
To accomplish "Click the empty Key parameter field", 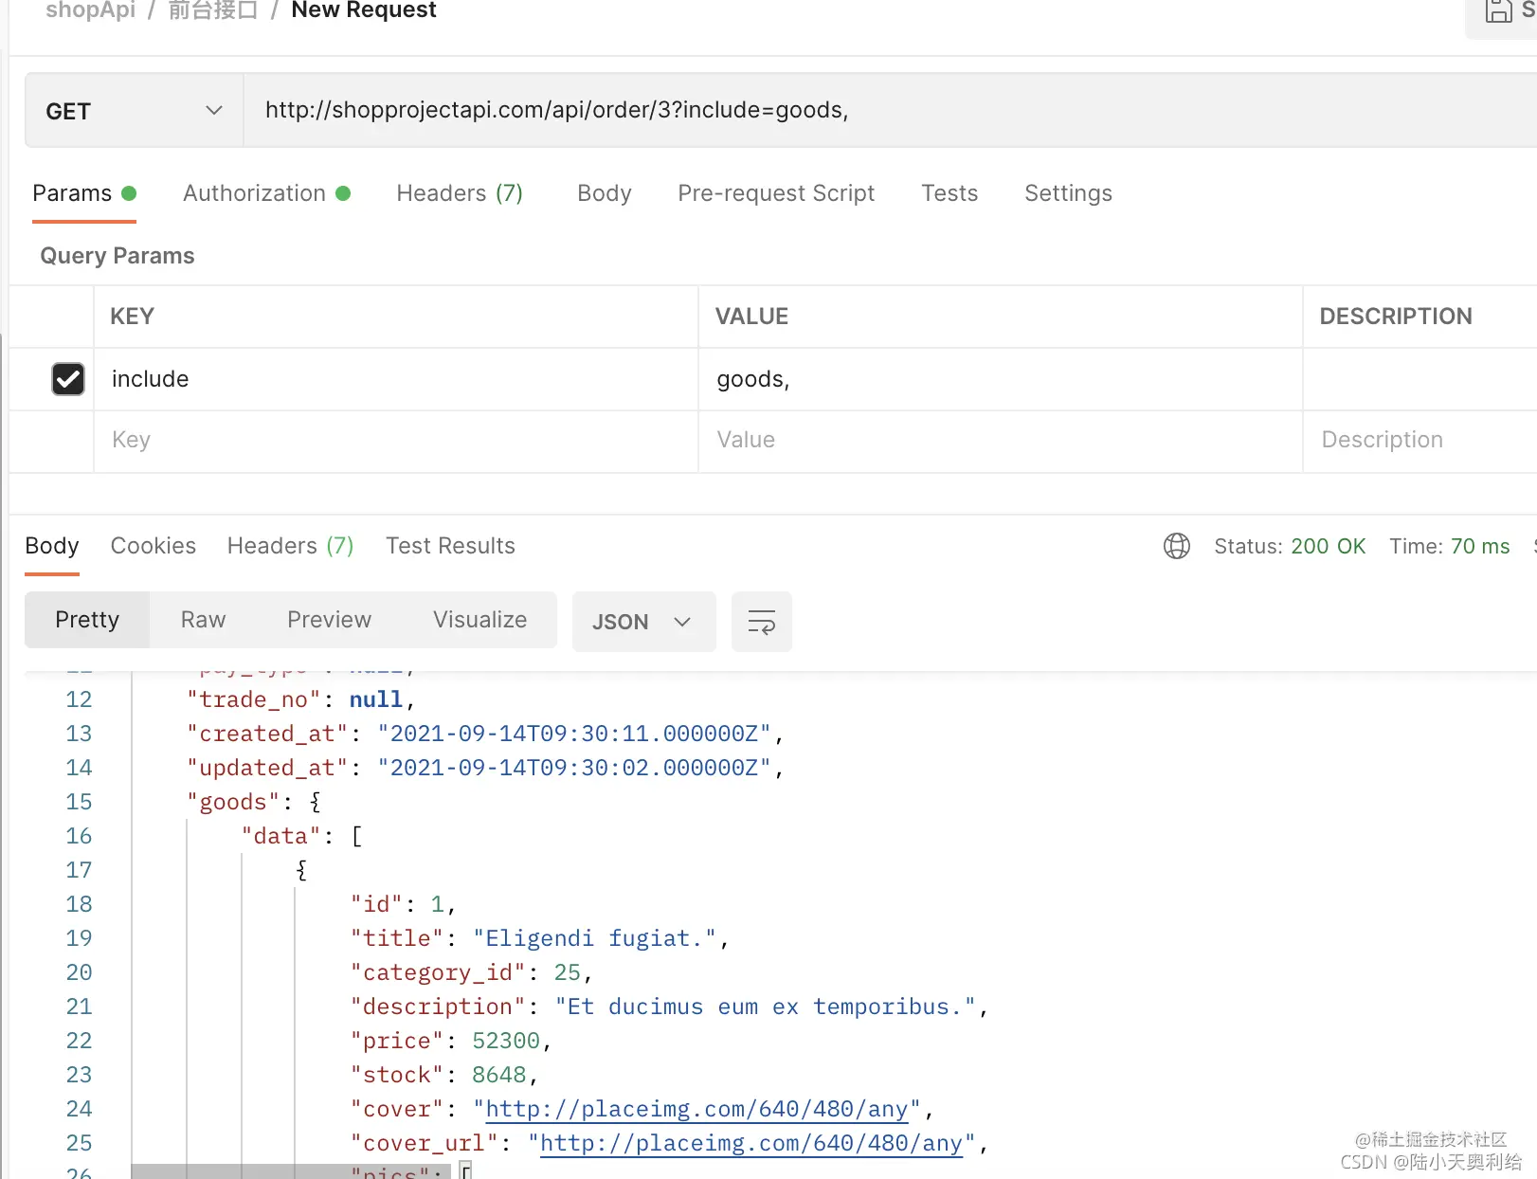I will coord(396,441).
